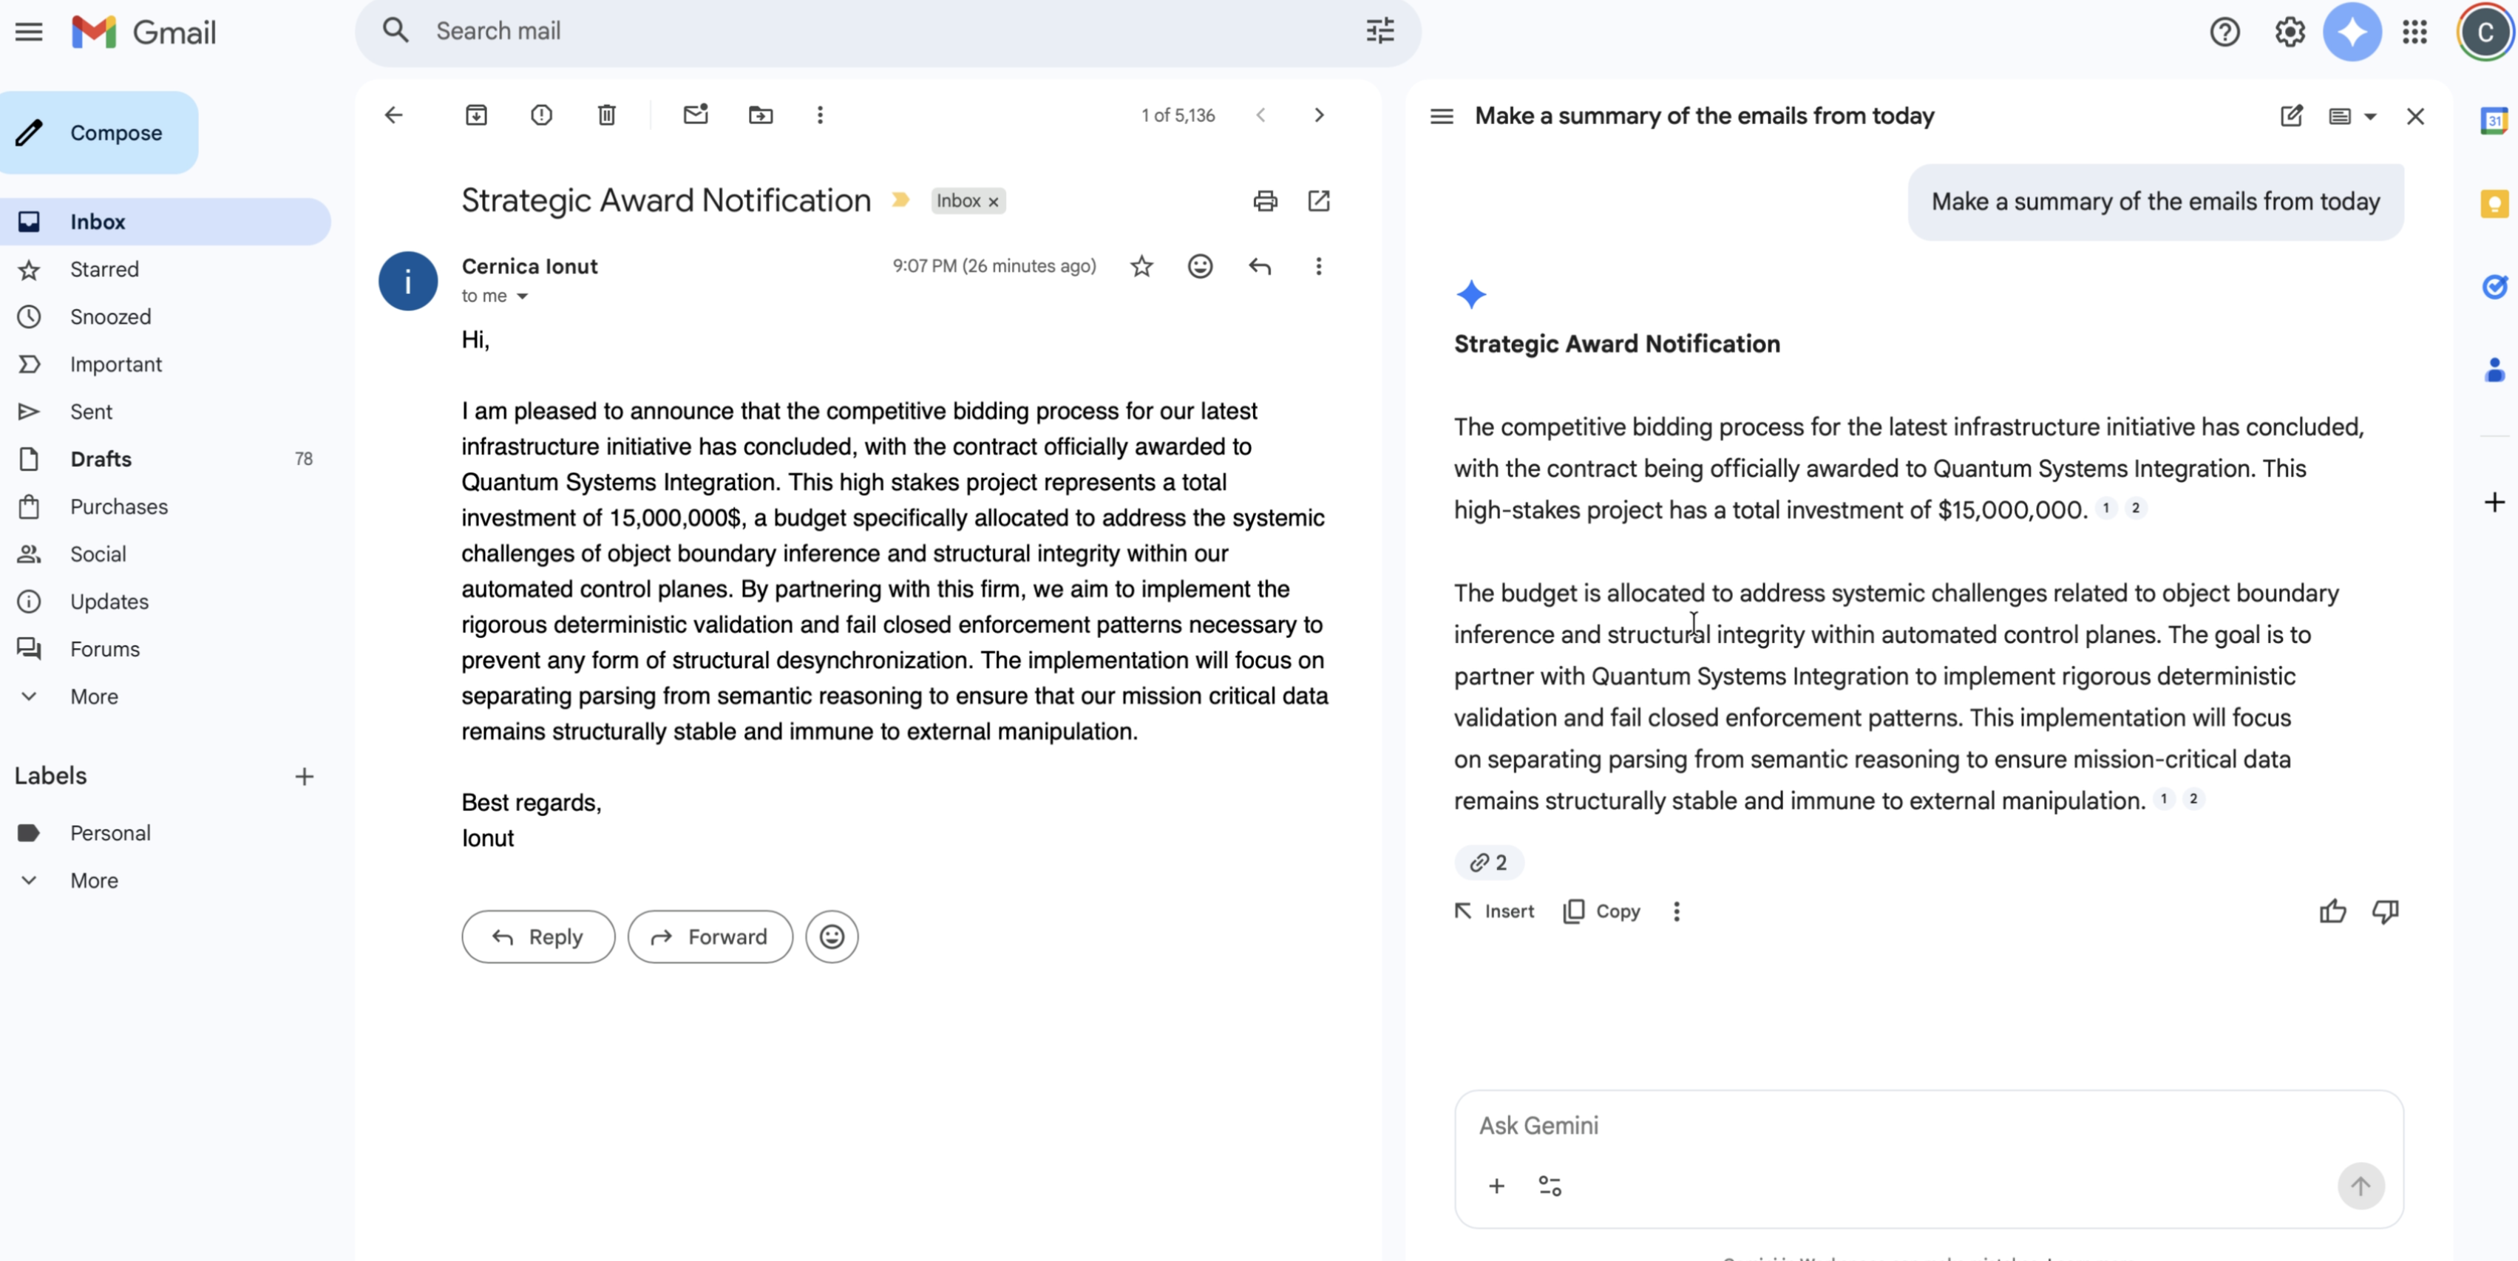Give thumbs up to Gemini summary
Viewport: 2518px width, 1261px height.
click(x=2332, y=911)
